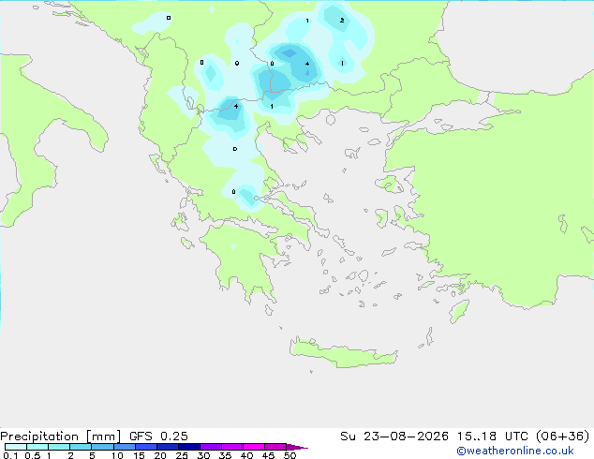
Task: Click the 40 mm magenta legend swatch
Action: (x=254, y=447)
